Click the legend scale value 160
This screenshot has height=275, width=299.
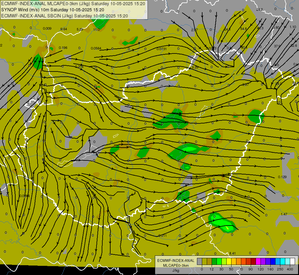[x=270, y=269]
